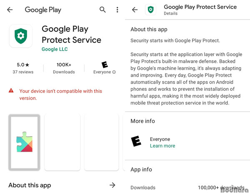Viewport: 250px width, 194px height.
Task: Tap the 100K+ Downloads stat
Action: [x=64, y=68]
